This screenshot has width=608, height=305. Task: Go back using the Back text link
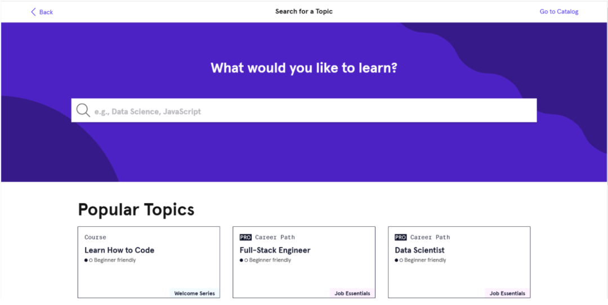coord(46,12)
